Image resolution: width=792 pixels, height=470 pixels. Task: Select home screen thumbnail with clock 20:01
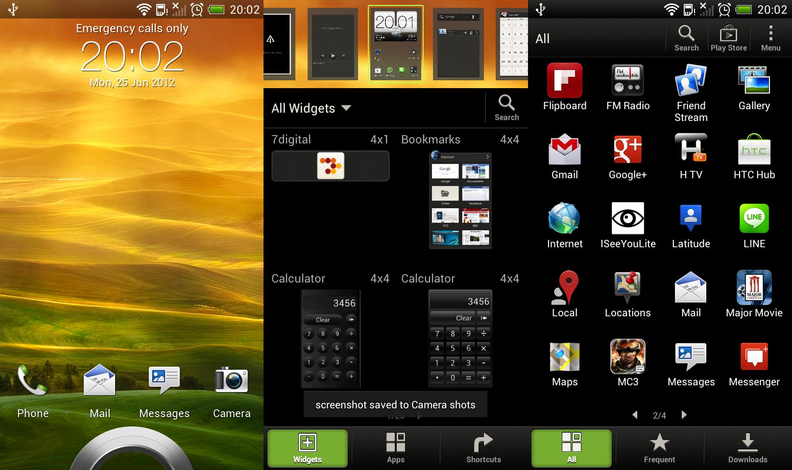click(x=396, y=44)
